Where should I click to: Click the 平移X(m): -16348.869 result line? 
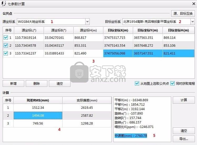131,100
